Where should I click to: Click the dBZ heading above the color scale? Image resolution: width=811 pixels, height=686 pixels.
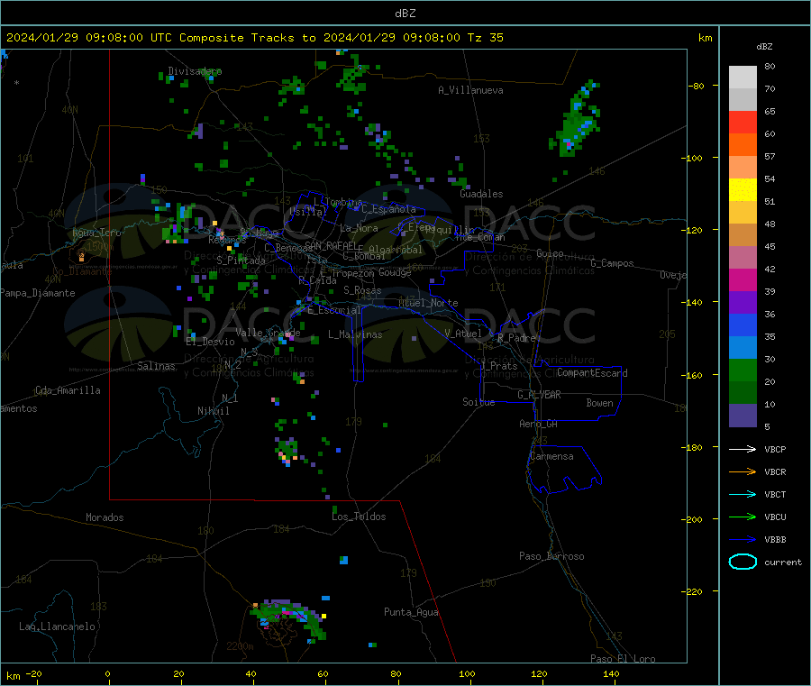(764, 47)
